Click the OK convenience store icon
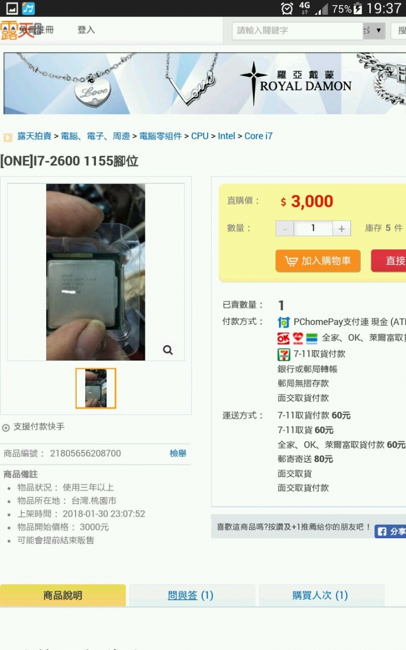This screenshot has height=650, width=406. point(284,339)
